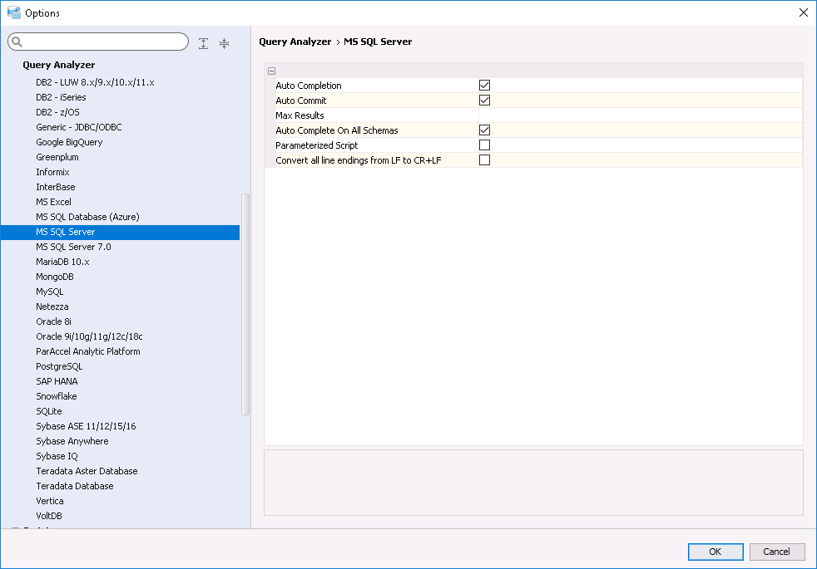Uncheck Auto Complete On All Schemas
Image resolution: width=817 pixels, height=569 pixels.
tap(484, 130)
